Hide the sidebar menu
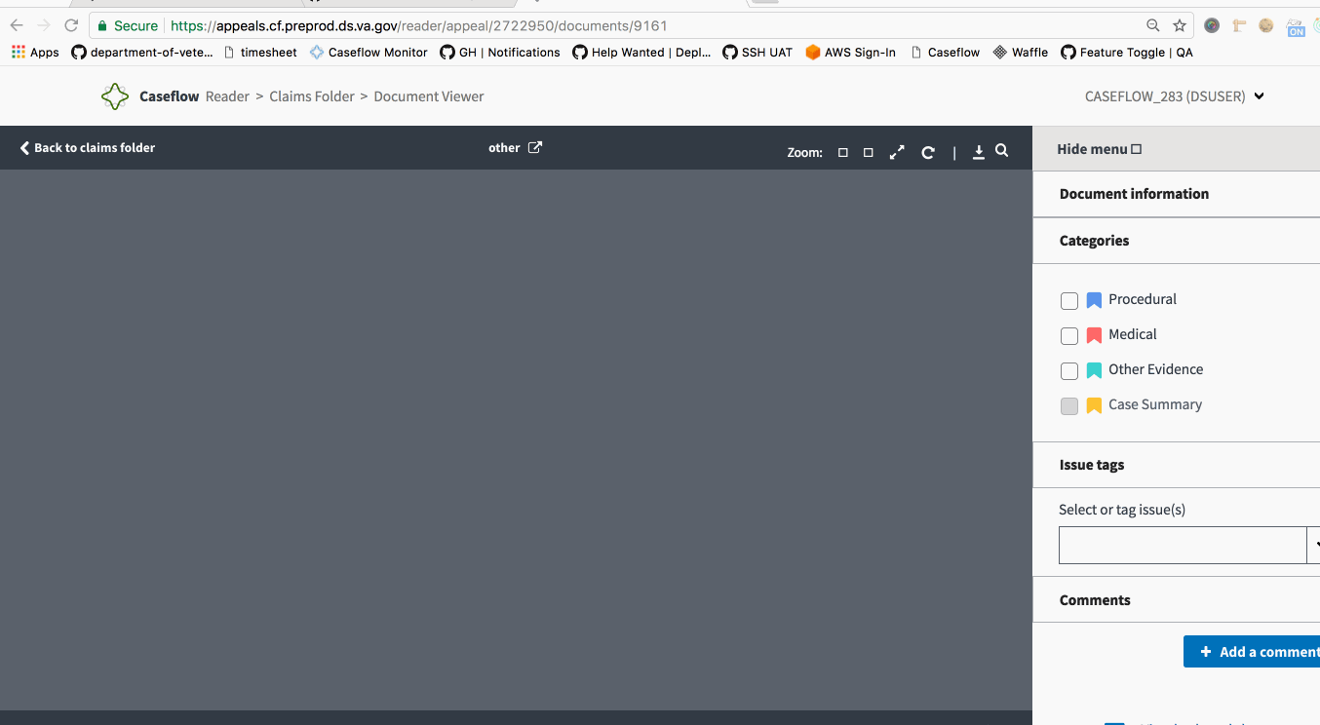The width and height of the screenshot is (1320, 725). point(1099,149)
